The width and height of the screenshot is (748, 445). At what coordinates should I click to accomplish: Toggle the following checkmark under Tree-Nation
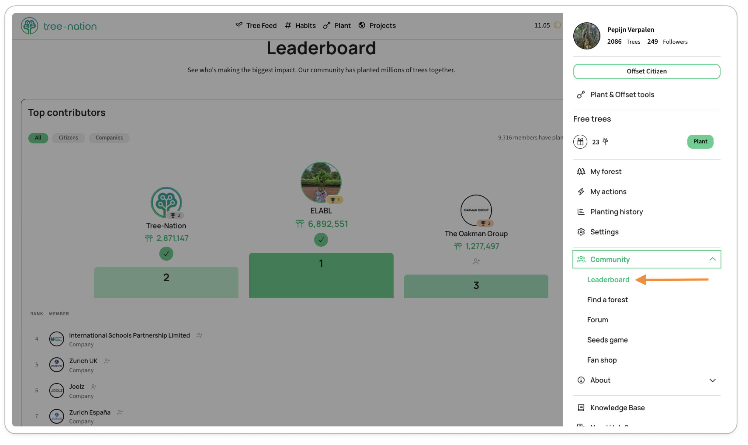166,254
